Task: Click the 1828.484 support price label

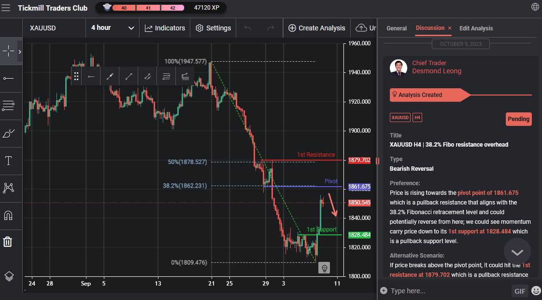Action: pyautogui.click(x=359, y=235)
